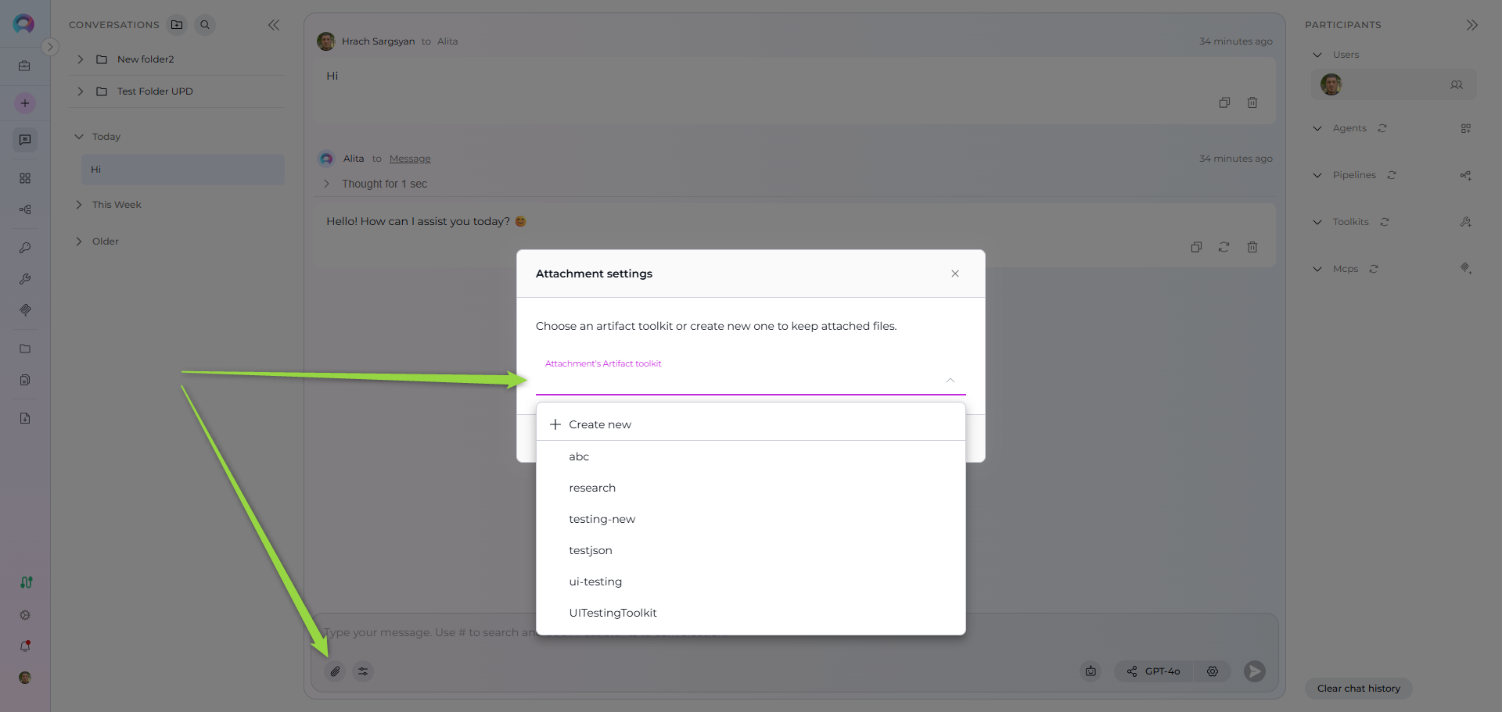Choose 'research' from toolkit list

click(592, 488)
